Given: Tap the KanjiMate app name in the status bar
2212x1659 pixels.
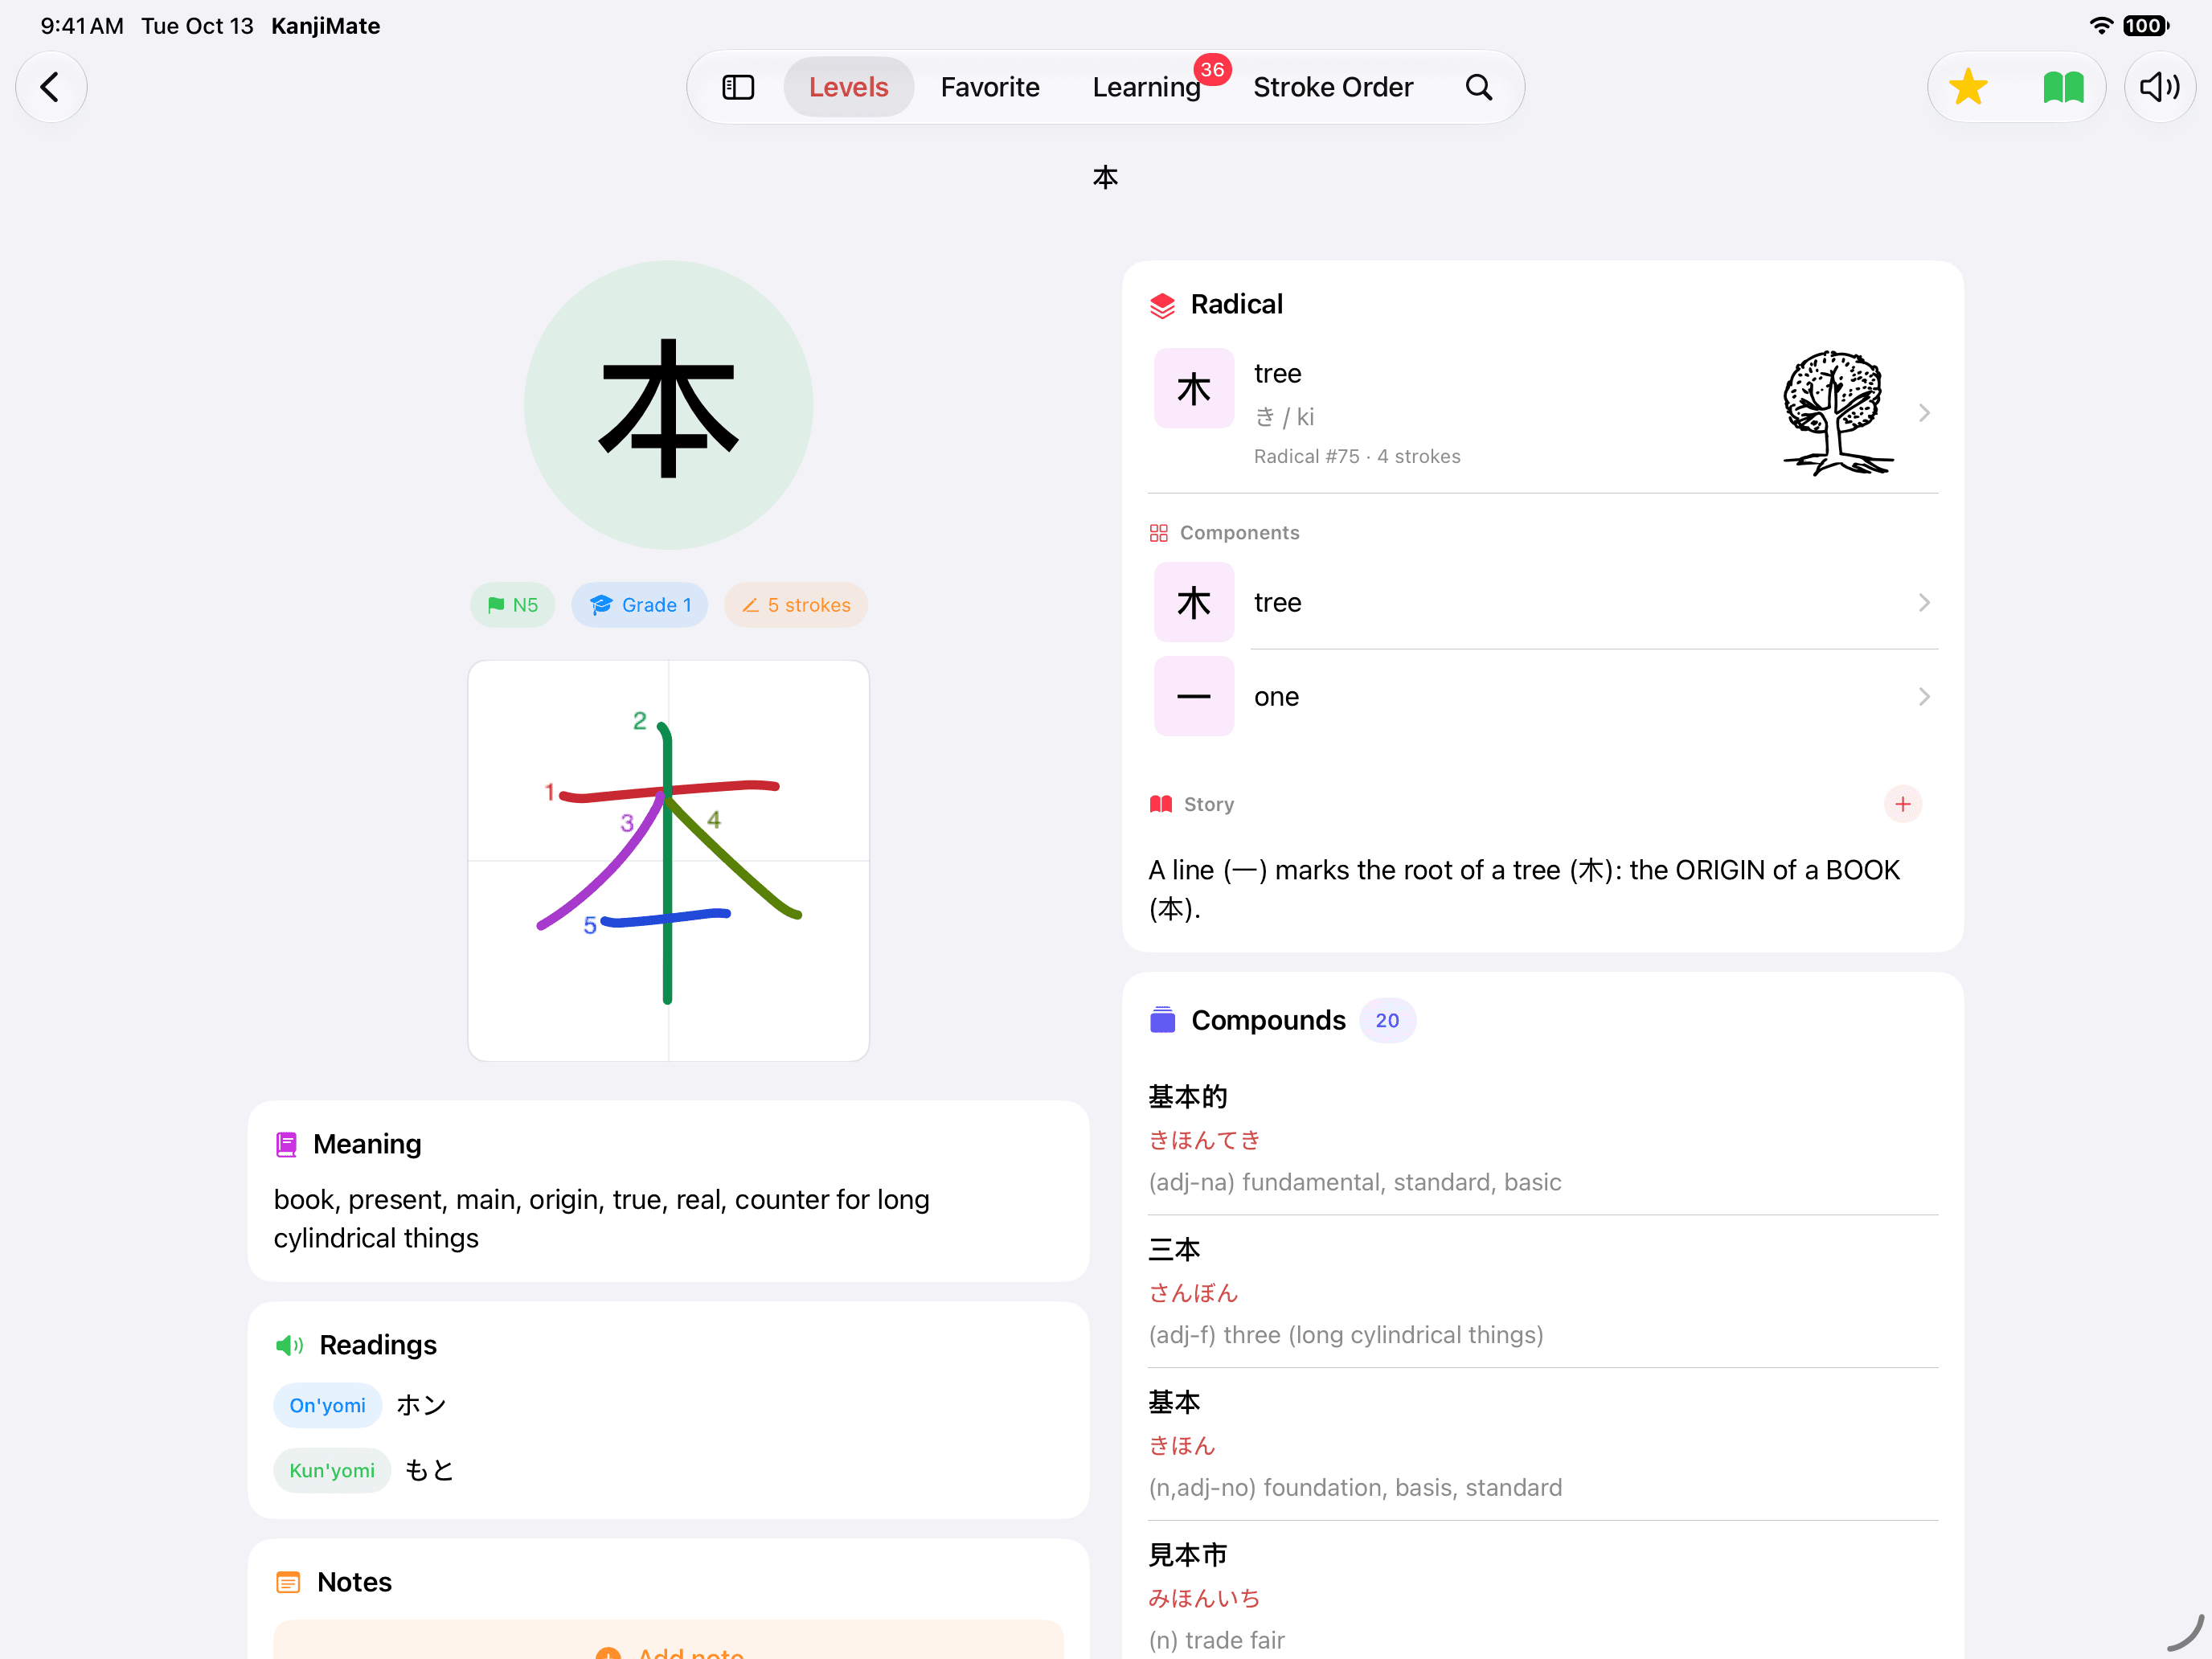Looking at the screenshot, I should point(325,25).
